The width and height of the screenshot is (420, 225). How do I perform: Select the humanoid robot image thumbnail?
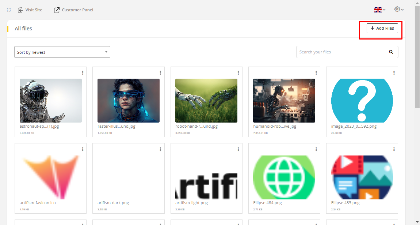point(284,101)
